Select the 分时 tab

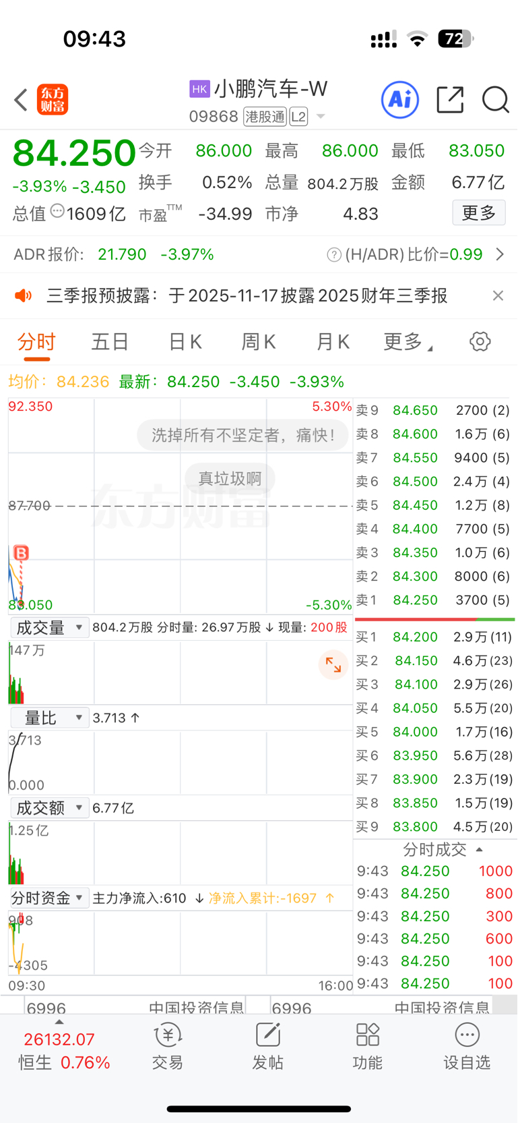(36, 342)
